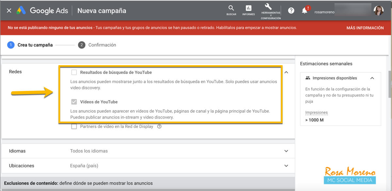This screenshot has width=392, height=191.
Task: Click the user profile avatar
Action: pyautogui.click(x=379, y=10)
